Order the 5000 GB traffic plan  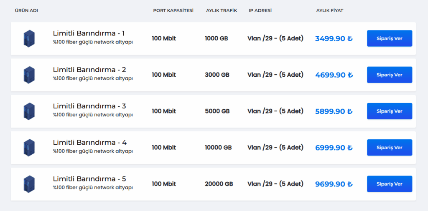(389, 111)
